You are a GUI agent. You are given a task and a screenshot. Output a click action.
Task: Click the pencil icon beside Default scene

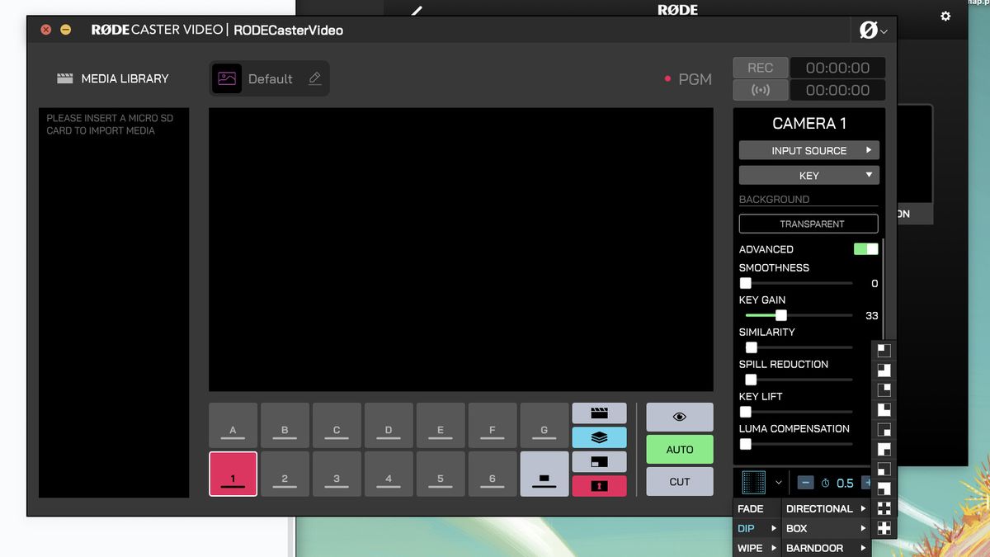(x=314, y=78)
